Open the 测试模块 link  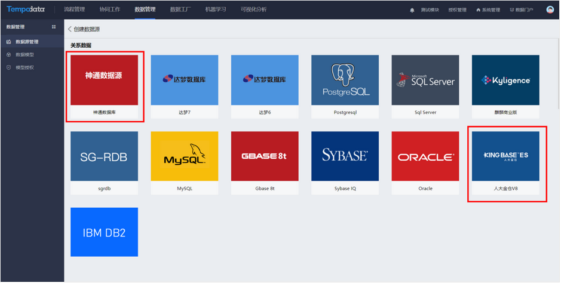430,10
